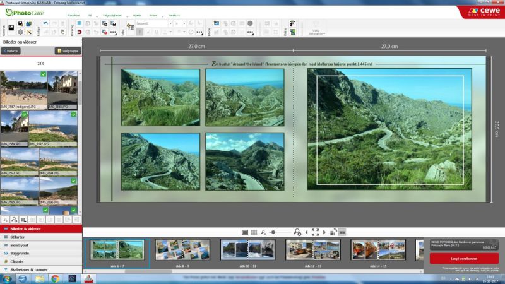505x284 pixels.
Task: Click the fullscreen expand arrows icon
Action: [315, 232]
